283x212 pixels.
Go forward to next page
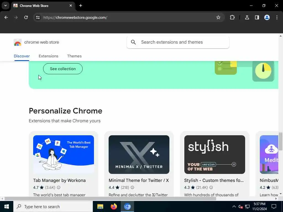coord(16,17)
